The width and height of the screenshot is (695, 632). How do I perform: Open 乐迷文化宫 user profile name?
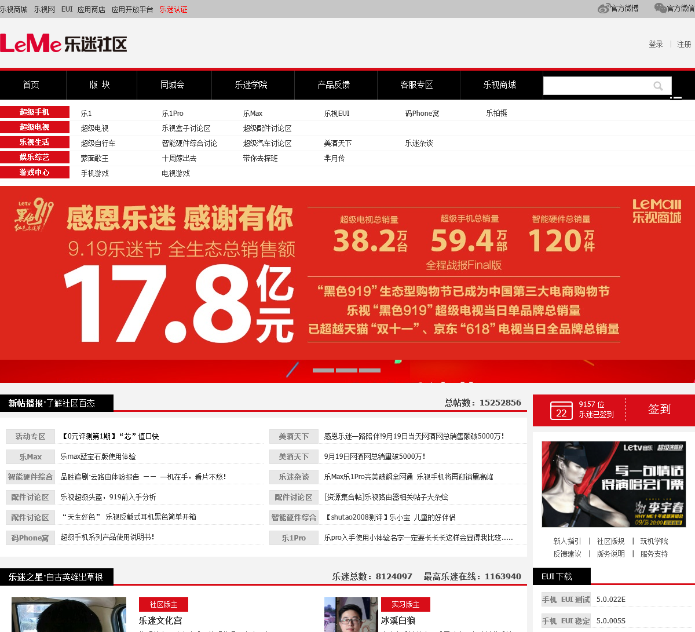point(160,621)
